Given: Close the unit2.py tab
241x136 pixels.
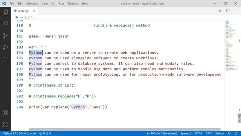Looking at the screenshot, I should tap(34, 11).
